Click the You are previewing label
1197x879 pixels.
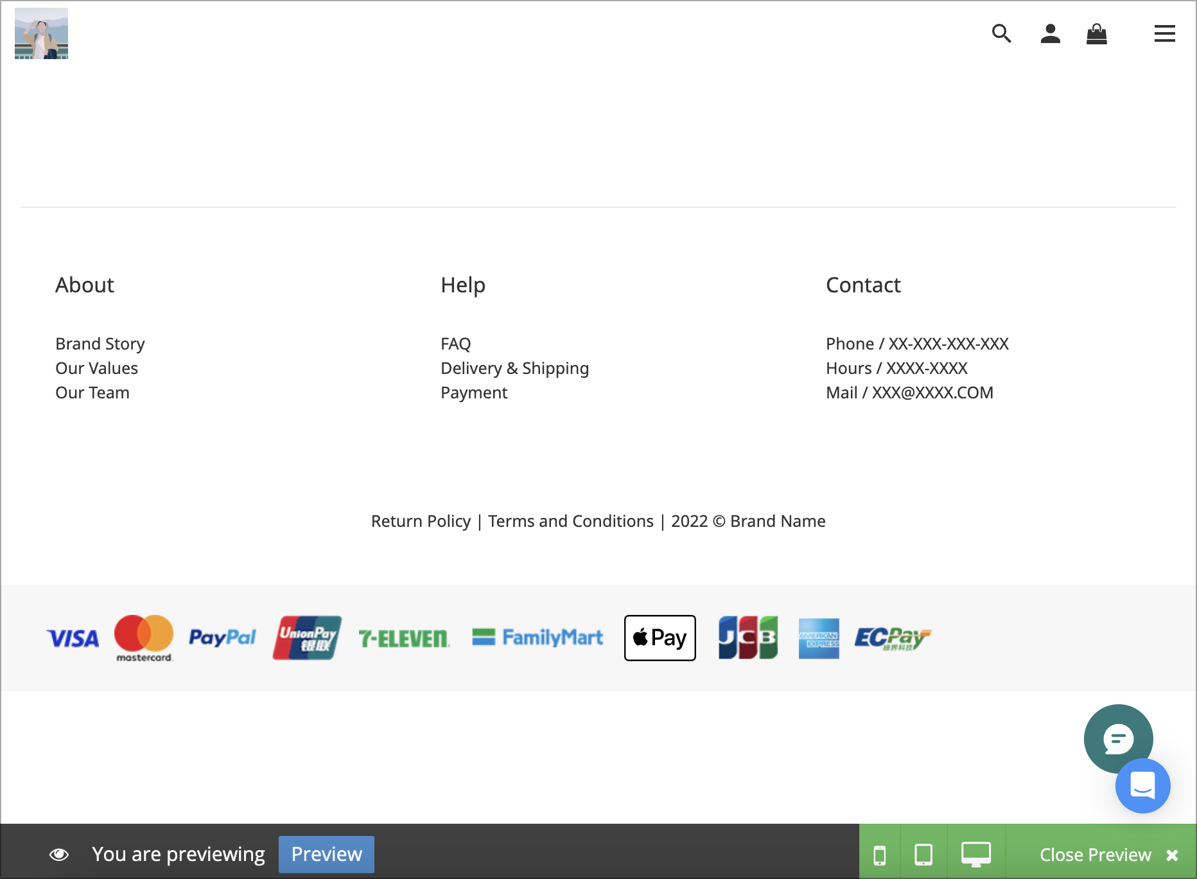pyautogui.click(x=179, y=854)
